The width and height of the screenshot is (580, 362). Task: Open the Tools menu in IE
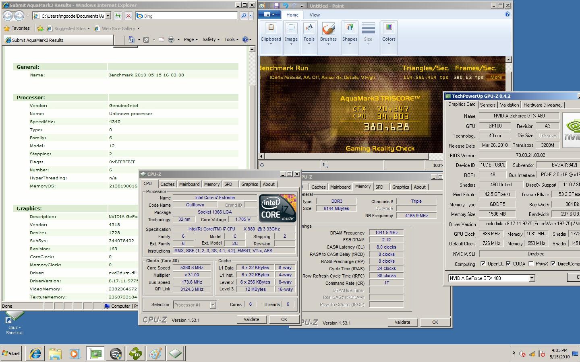[x=231, y=39]
